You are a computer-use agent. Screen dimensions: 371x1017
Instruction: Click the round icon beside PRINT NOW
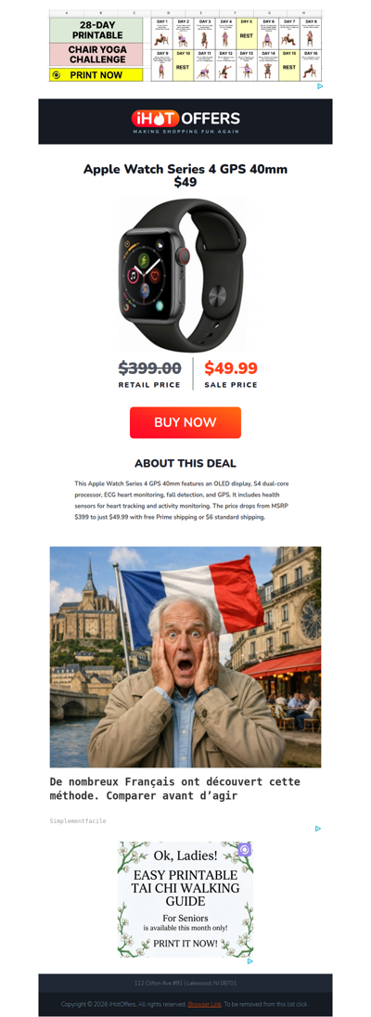coord(57,74)
